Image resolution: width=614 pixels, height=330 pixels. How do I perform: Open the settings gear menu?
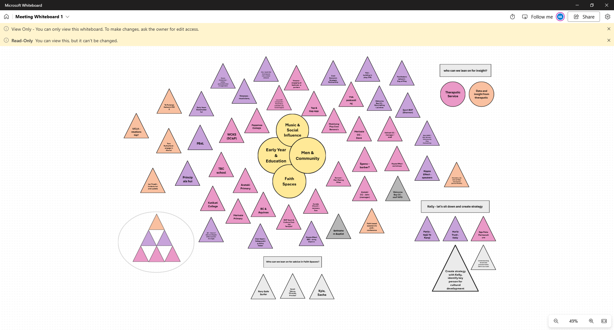607,17
